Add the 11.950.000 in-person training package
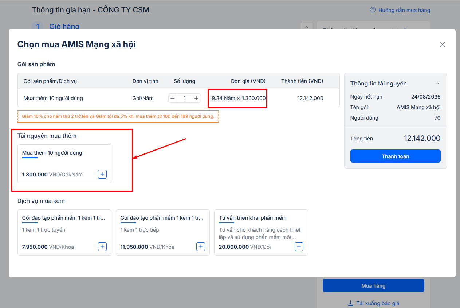 tap(201, 247)
